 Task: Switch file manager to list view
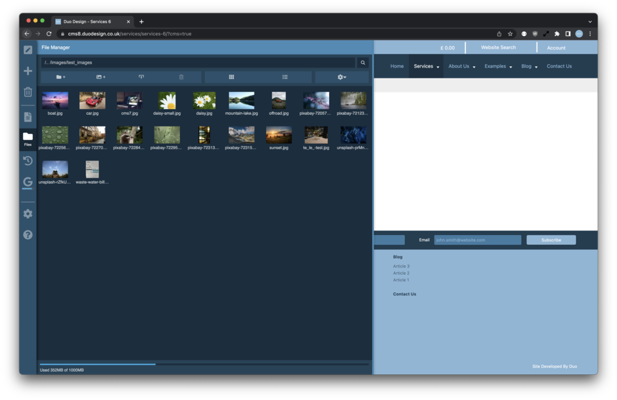[285, 77]
